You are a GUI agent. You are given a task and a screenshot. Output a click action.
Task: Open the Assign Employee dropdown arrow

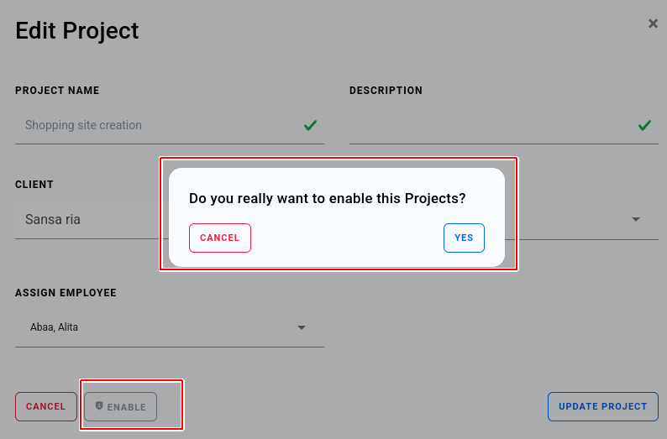click(x=302, y=327)
